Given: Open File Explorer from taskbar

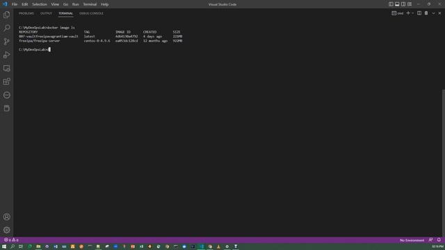Looking at the screenshot, I should tap(38, 247).
